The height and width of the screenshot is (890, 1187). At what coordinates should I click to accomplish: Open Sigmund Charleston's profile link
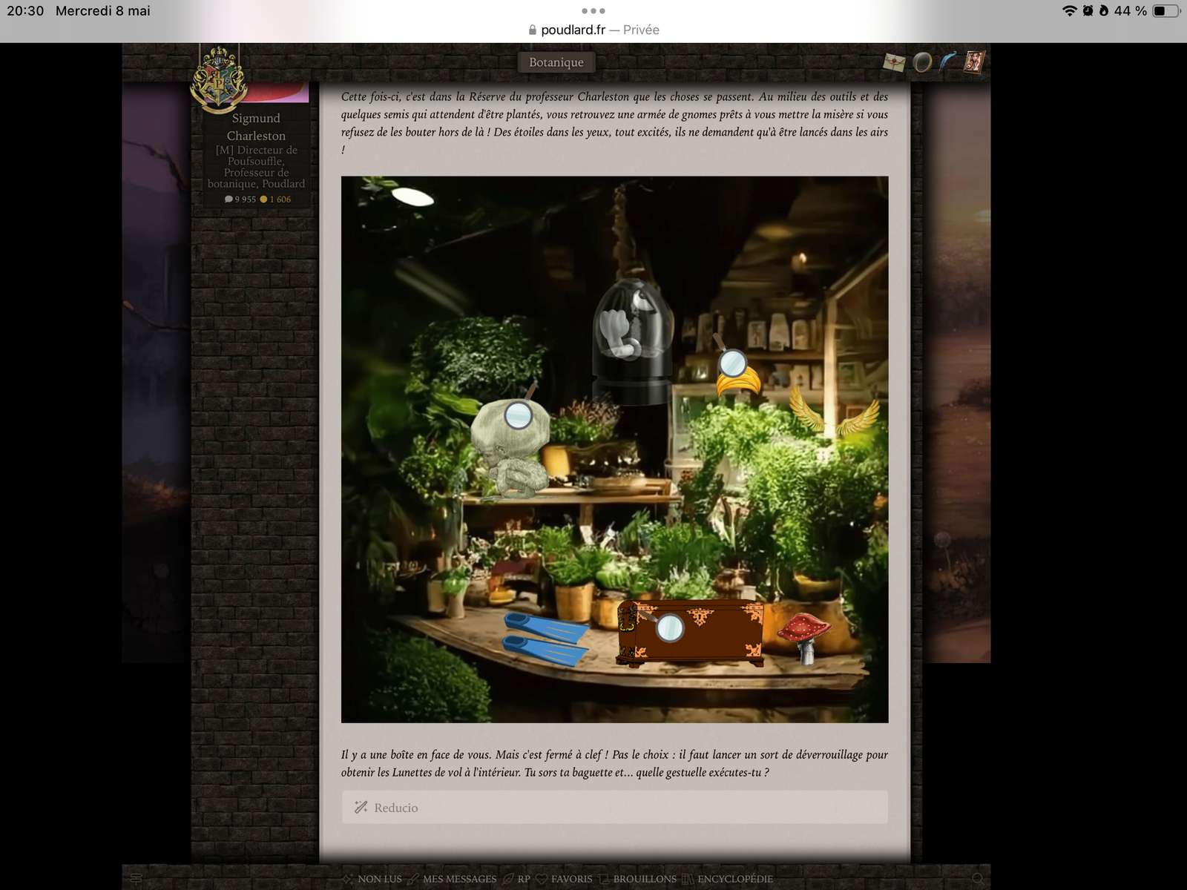256,127
